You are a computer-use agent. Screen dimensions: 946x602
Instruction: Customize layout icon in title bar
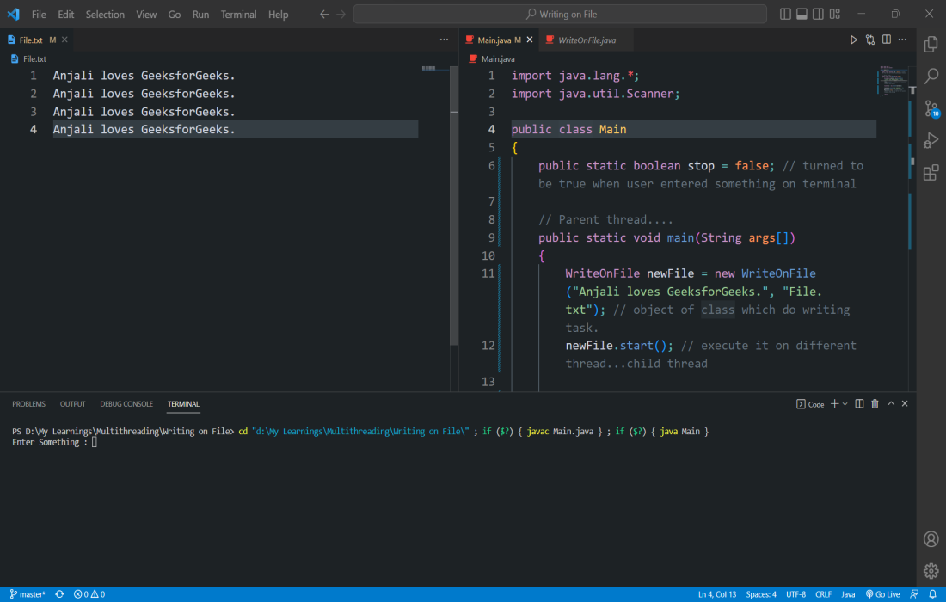click(x=835, y=14)
